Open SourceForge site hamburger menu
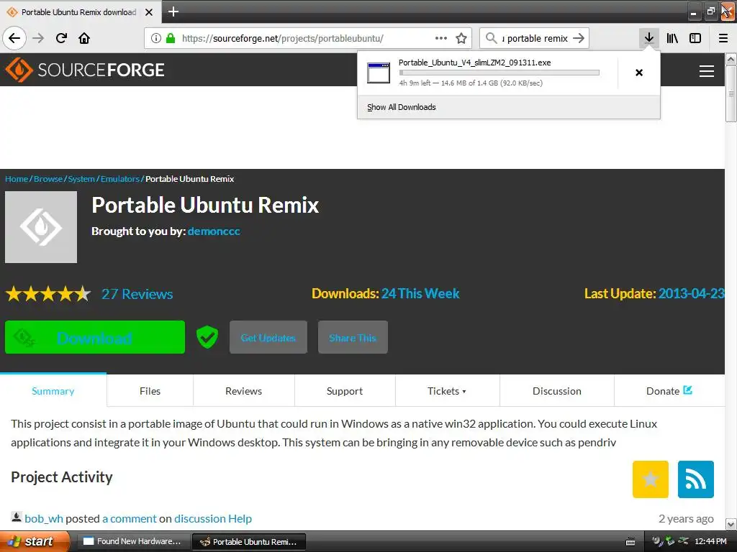 click(x=707, y=71)
